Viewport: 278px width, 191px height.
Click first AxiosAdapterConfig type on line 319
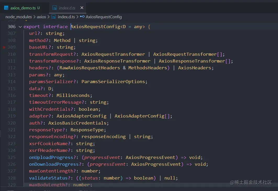tap(81, 116)
